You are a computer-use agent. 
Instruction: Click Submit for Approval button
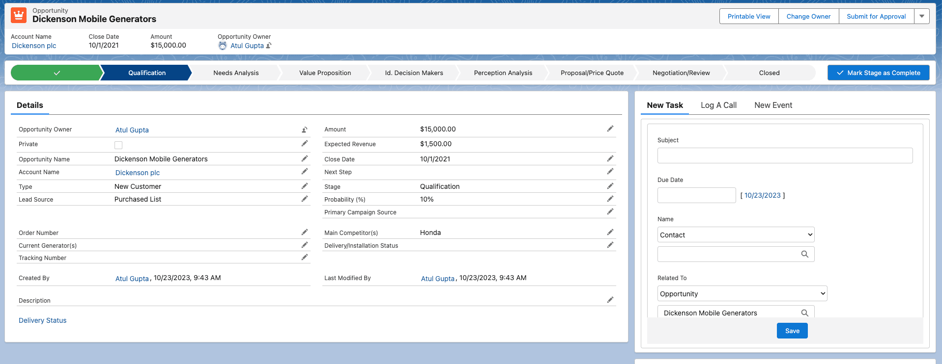coord(877,16)
